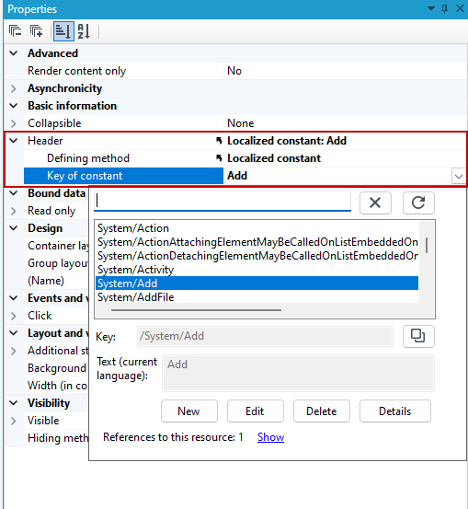Expand the Collapsible property
468x509 pixels.
tap(13, 123)
